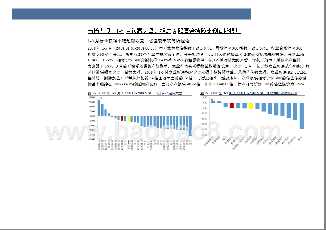Click the '林业' category label in Figure 2
The width and height of the screenshot is (326, 230).
300,138
